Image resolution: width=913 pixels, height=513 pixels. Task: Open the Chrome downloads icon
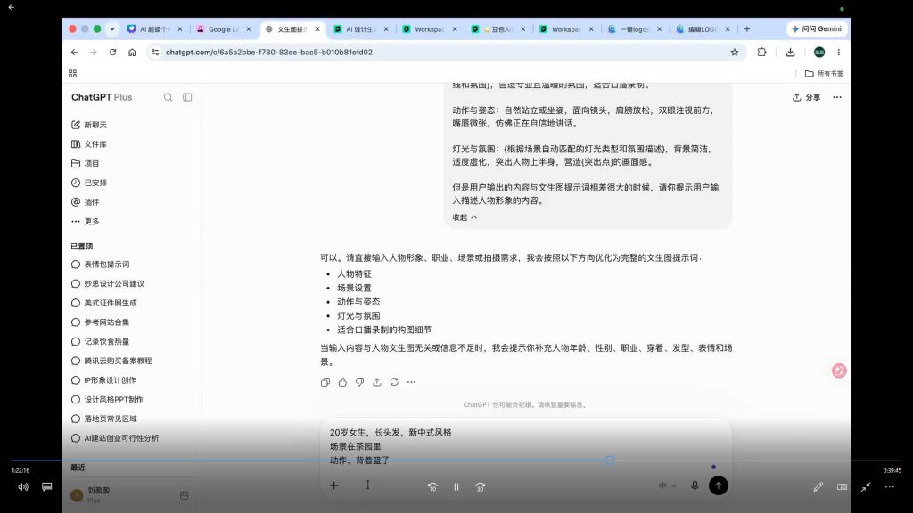point(790,53)
